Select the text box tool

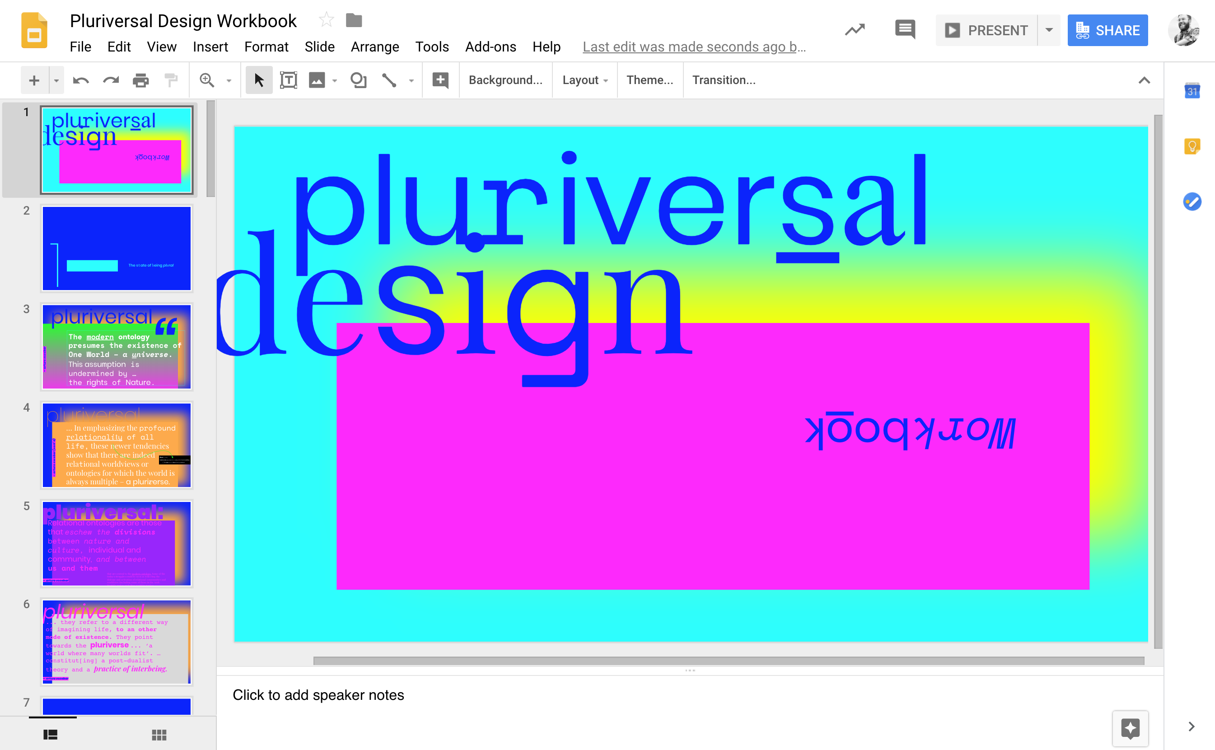coord(289,80)
